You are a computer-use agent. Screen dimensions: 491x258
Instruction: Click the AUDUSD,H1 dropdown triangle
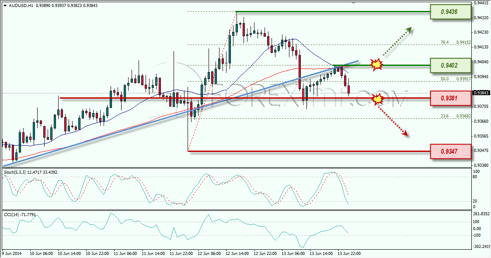(x=5, y=6)
